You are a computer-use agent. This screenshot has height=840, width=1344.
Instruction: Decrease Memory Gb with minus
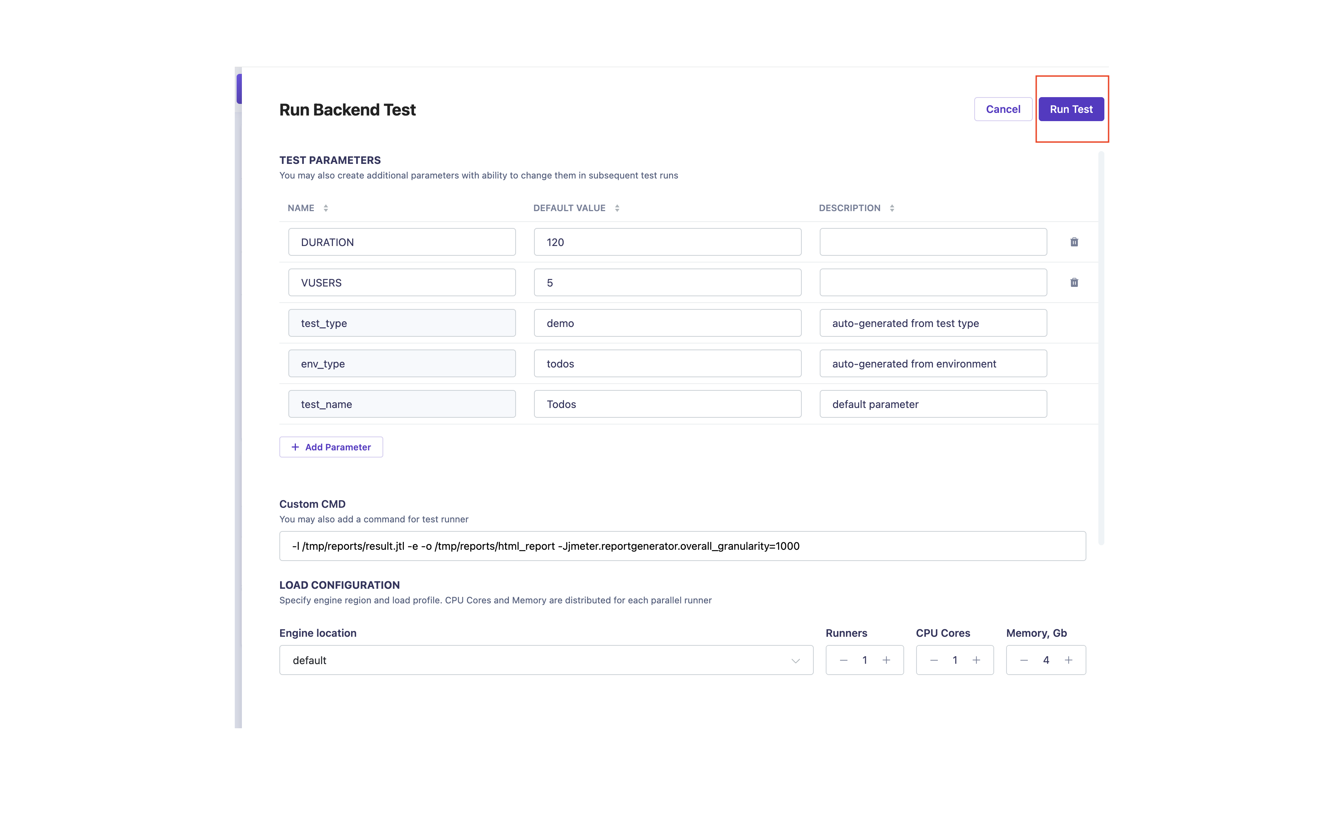(1024, 660)
